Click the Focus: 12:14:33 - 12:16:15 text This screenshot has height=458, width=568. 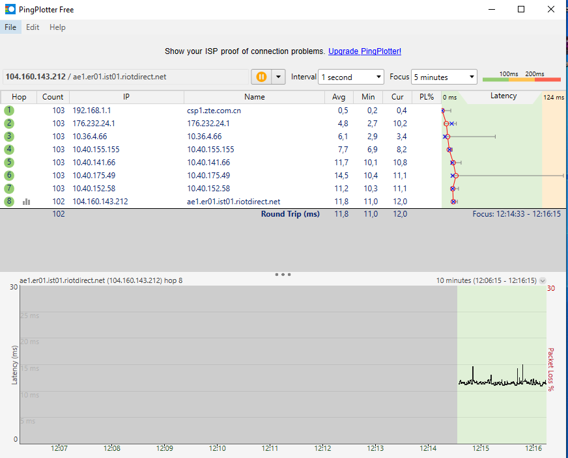point(516,214)
